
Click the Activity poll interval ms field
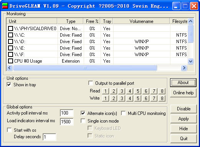coord(67,113)
